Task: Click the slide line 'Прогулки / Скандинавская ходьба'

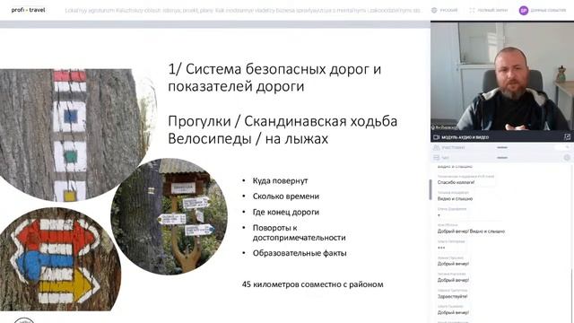Action: click(283, 121)
